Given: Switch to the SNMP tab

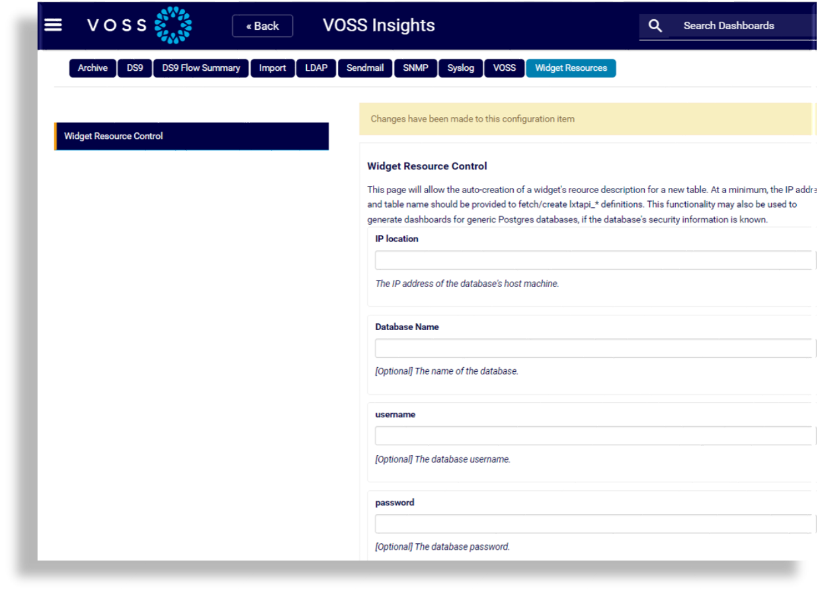Looking at the screenshot, I should pyautogui.click(x=415, y=68).
